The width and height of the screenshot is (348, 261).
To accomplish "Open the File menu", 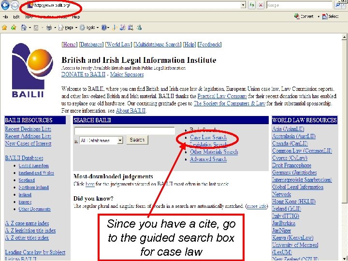I will click(5, 17).
